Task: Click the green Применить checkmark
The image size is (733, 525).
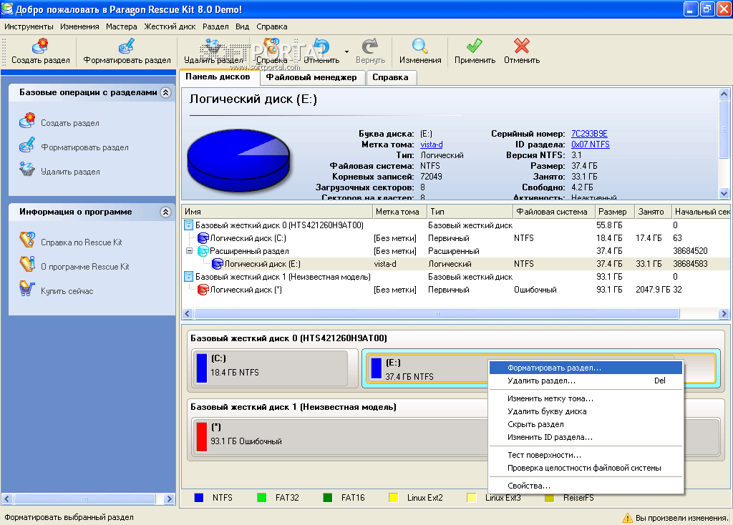Action: pos(475,46)
